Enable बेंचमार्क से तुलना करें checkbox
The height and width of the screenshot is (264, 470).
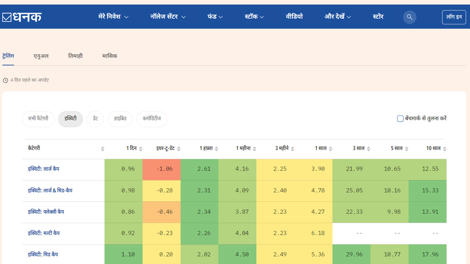400,119
